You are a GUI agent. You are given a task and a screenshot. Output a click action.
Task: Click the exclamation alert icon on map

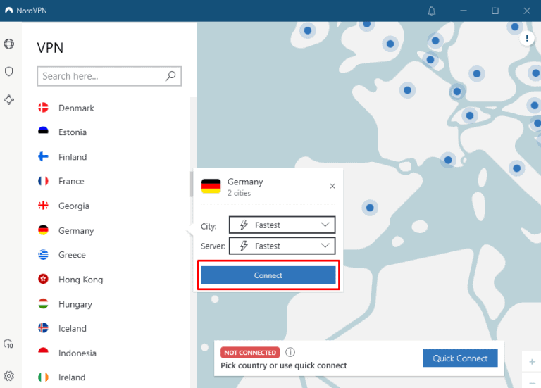(x=527, y=39)
